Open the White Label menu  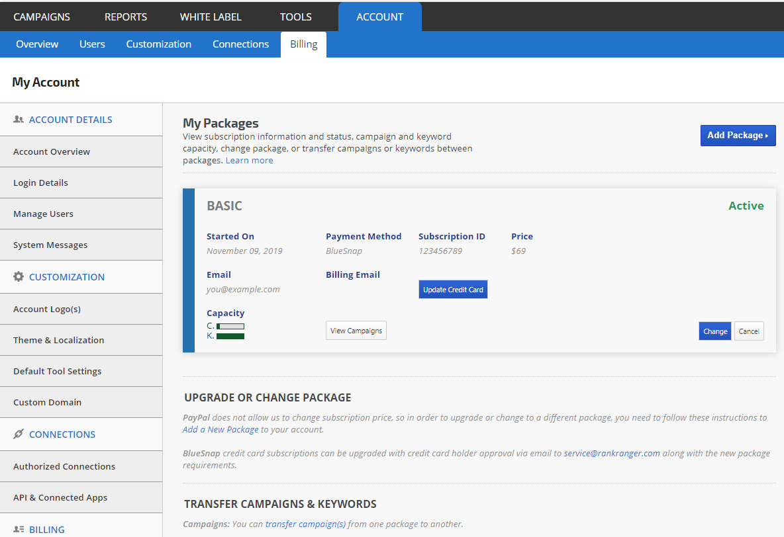pos(211,17)
